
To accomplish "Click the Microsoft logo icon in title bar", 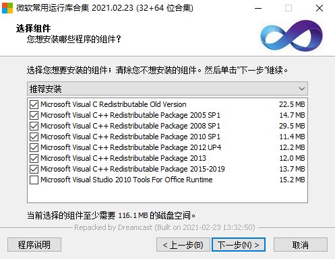I will point(7,8).
